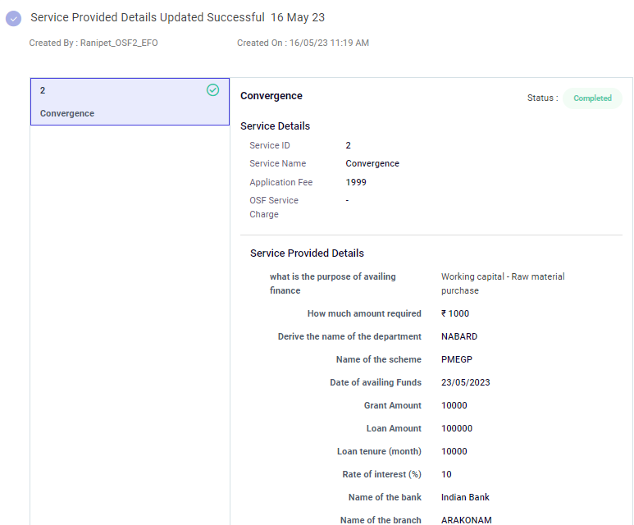Click the date of availing funds 23/05/2023
This screenshot has height=525, width=634.
(465, 382)
